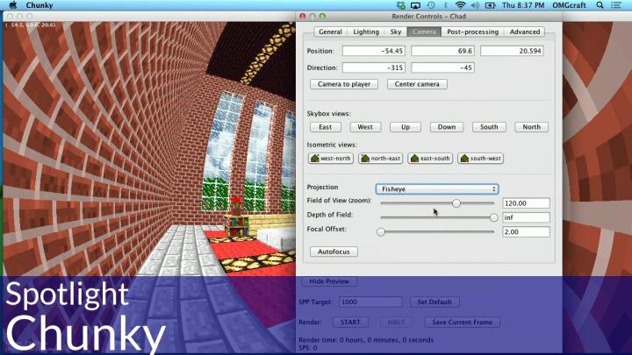Open the Apple menu
The width and height of the screenshot is (632, 355).
[13, 5]
